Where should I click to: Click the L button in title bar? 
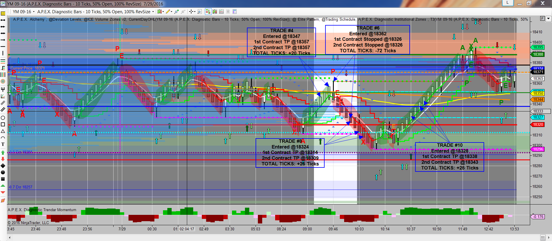pyautogui.click(x=508, y=3)
